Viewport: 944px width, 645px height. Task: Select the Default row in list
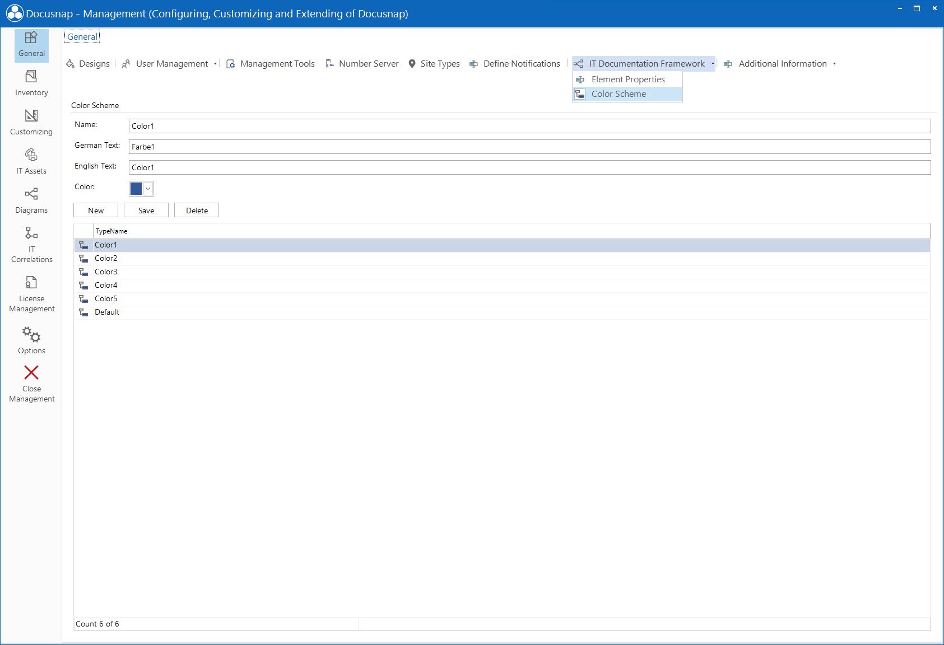click(502, 312)
